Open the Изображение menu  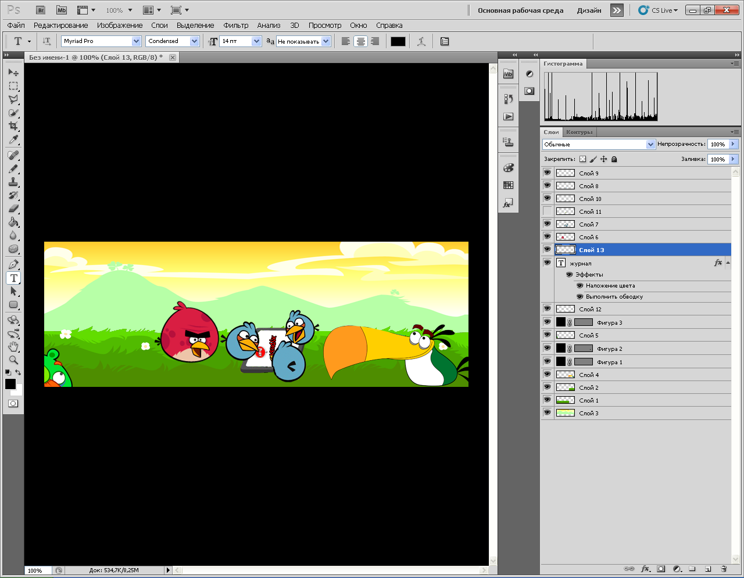pos(120,26)
